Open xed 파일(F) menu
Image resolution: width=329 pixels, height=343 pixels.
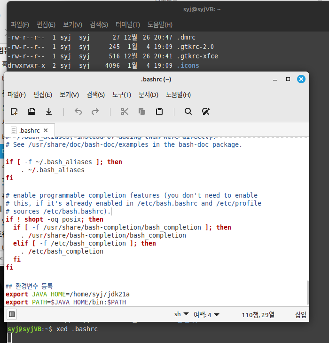[x=16, y=95]
